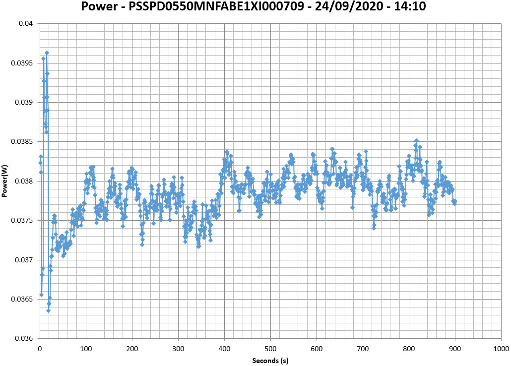Click the 0.0395 Y-axis tick label
511x366 pixels.
click(x=22, y=63)
